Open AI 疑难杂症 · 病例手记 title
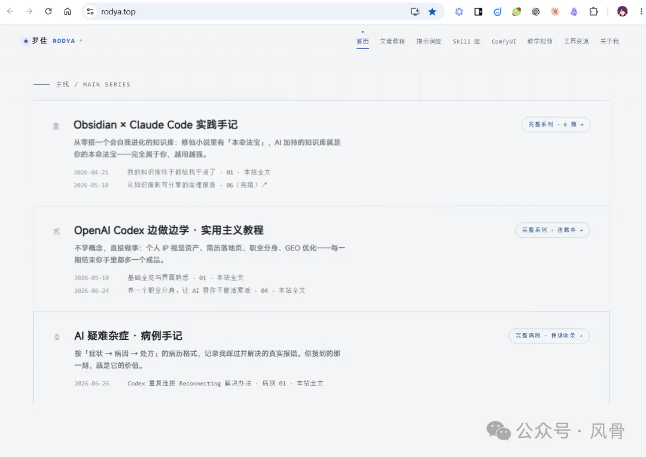 pos(128,336)
